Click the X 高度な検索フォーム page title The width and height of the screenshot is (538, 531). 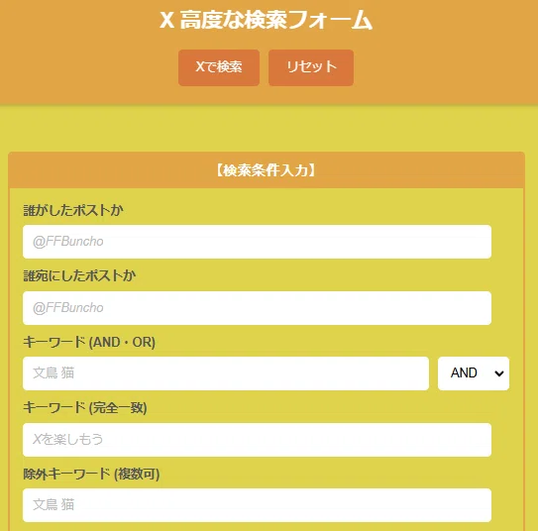tap(266, 20)
